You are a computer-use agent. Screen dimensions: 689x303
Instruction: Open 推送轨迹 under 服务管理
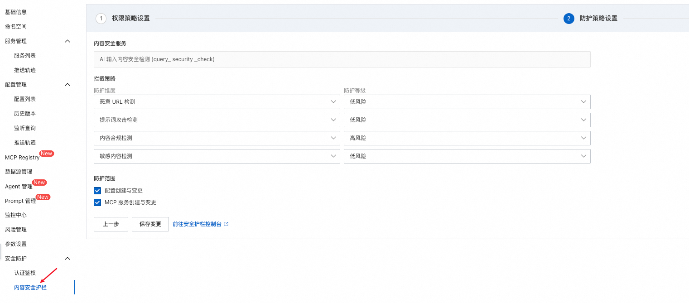click(25, 70)
